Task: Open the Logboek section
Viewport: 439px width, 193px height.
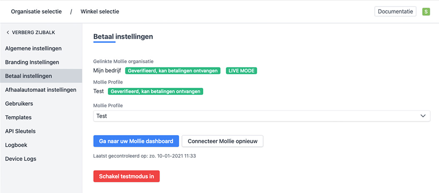Action: point(16,145)
